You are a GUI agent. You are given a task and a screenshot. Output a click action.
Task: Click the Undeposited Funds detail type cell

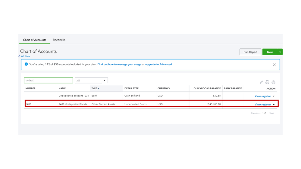[135, 104]
